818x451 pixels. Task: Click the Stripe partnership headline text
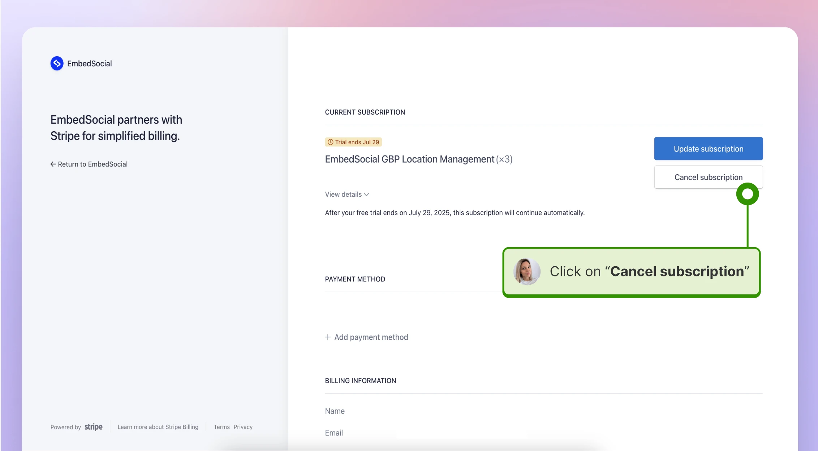(x=116, y=128)
